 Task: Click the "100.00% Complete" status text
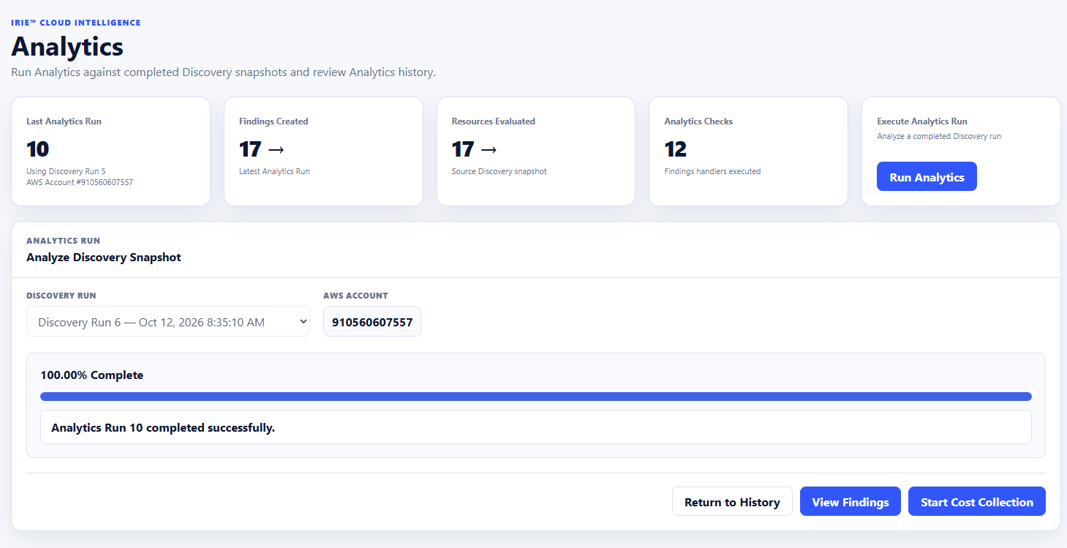click(x=92, y=375)
